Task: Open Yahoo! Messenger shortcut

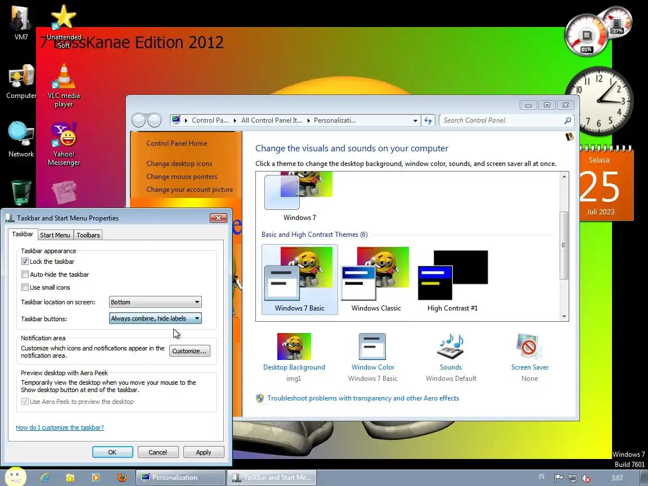Action: tap(64, 144)
